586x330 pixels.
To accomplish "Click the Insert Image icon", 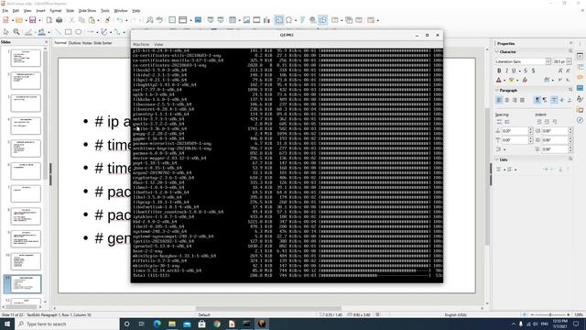I will (x=246, y=20).
